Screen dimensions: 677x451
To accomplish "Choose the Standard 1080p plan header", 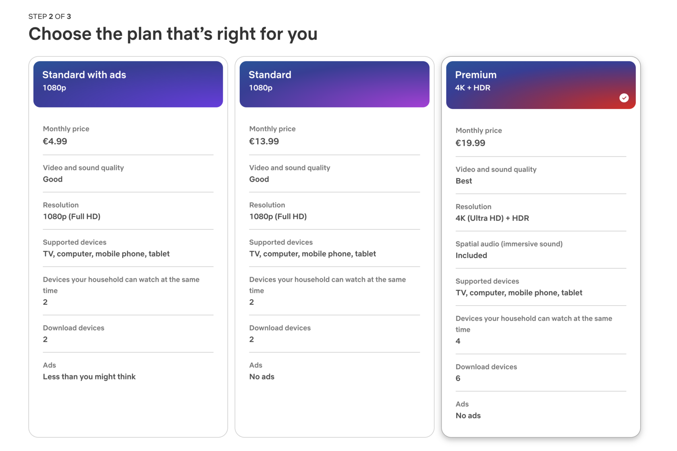I will 334,84.
